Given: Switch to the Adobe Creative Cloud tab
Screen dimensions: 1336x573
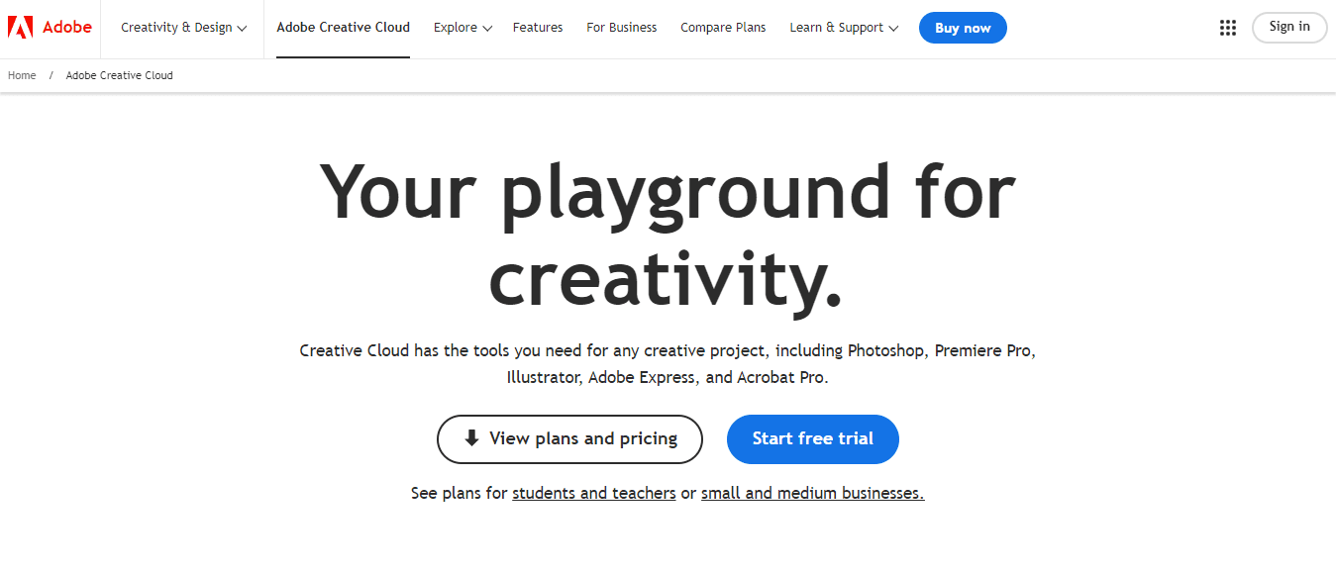Looking at the screenshot, I should (343, 28).
